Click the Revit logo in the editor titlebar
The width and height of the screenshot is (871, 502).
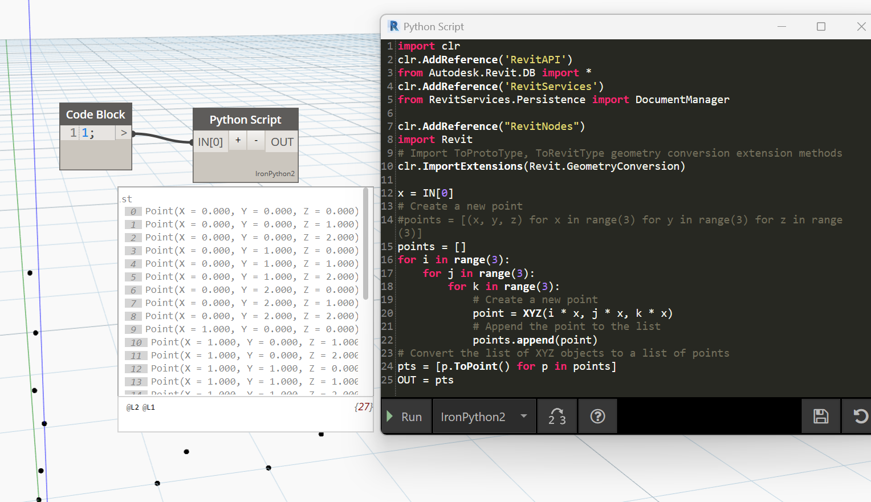[394, 26]
